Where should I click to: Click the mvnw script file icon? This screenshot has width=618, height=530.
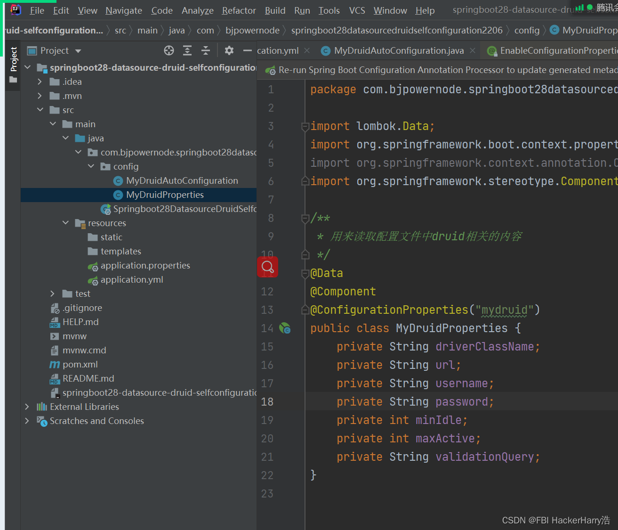[x=55, y=336]
